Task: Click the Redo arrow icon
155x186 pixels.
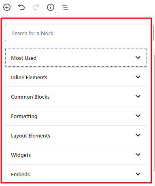Action: (x=36, y=7)
